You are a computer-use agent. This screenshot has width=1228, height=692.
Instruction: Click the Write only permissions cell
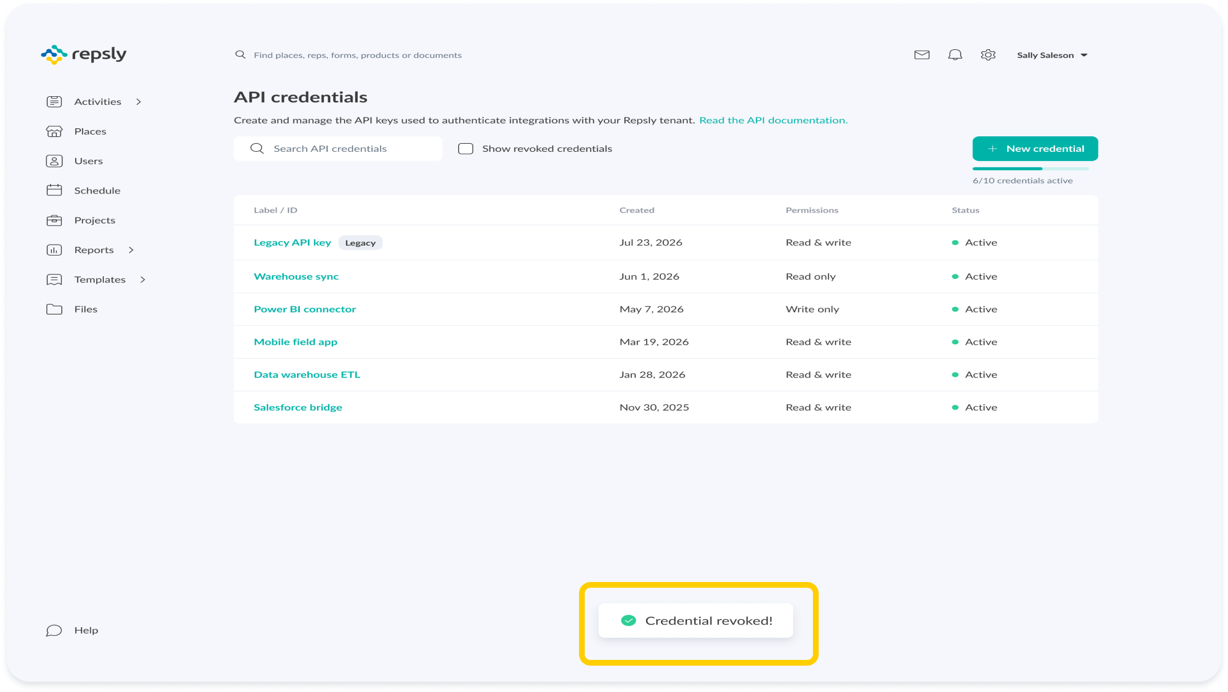[812, 309]
